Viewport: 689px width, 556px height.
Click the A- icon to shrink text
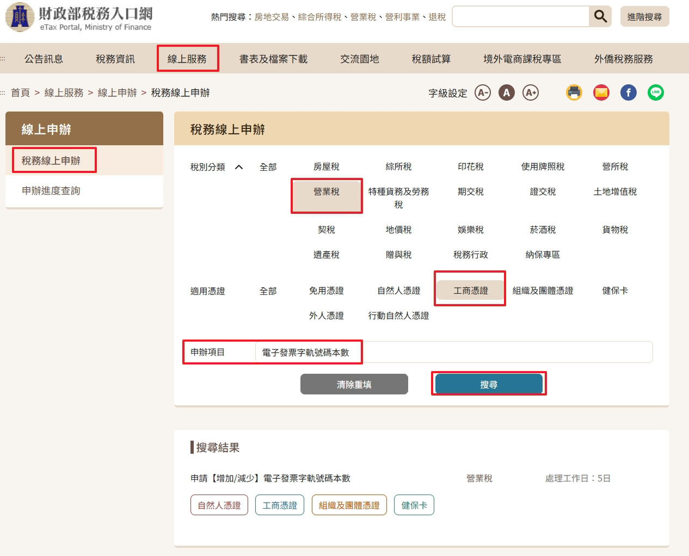click(482, 92)
